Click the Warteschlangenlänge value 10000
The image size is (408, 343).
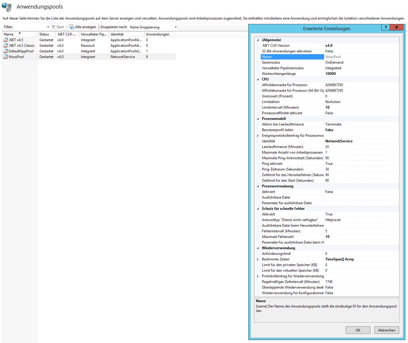click(x=330, y=74)
